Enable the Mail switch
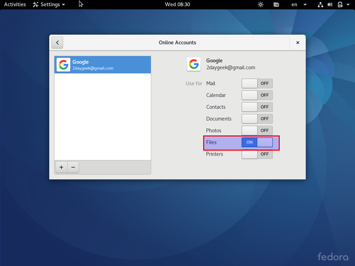 point(257,83)
